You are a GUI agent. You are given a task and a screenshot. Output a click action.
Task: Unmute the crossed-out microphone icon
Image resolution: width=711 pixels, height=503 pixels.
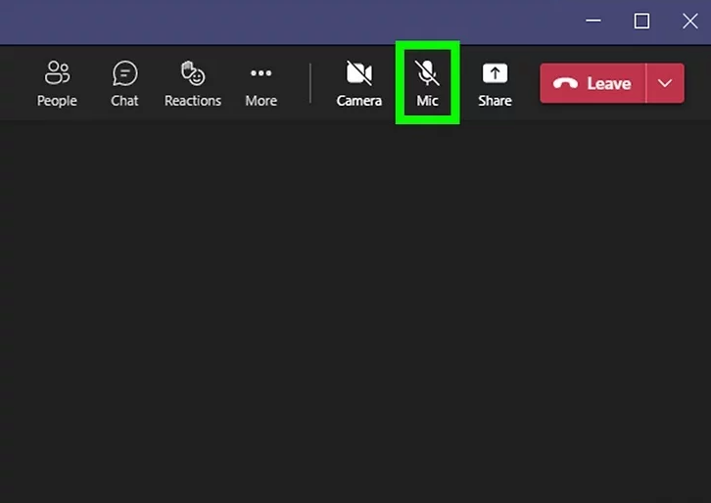pyautogui.click(x=427, y=72)
